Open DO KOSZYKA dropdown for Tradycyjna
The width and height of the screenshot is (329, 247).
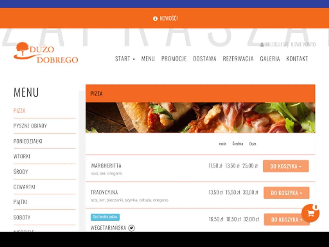point(286,193)
